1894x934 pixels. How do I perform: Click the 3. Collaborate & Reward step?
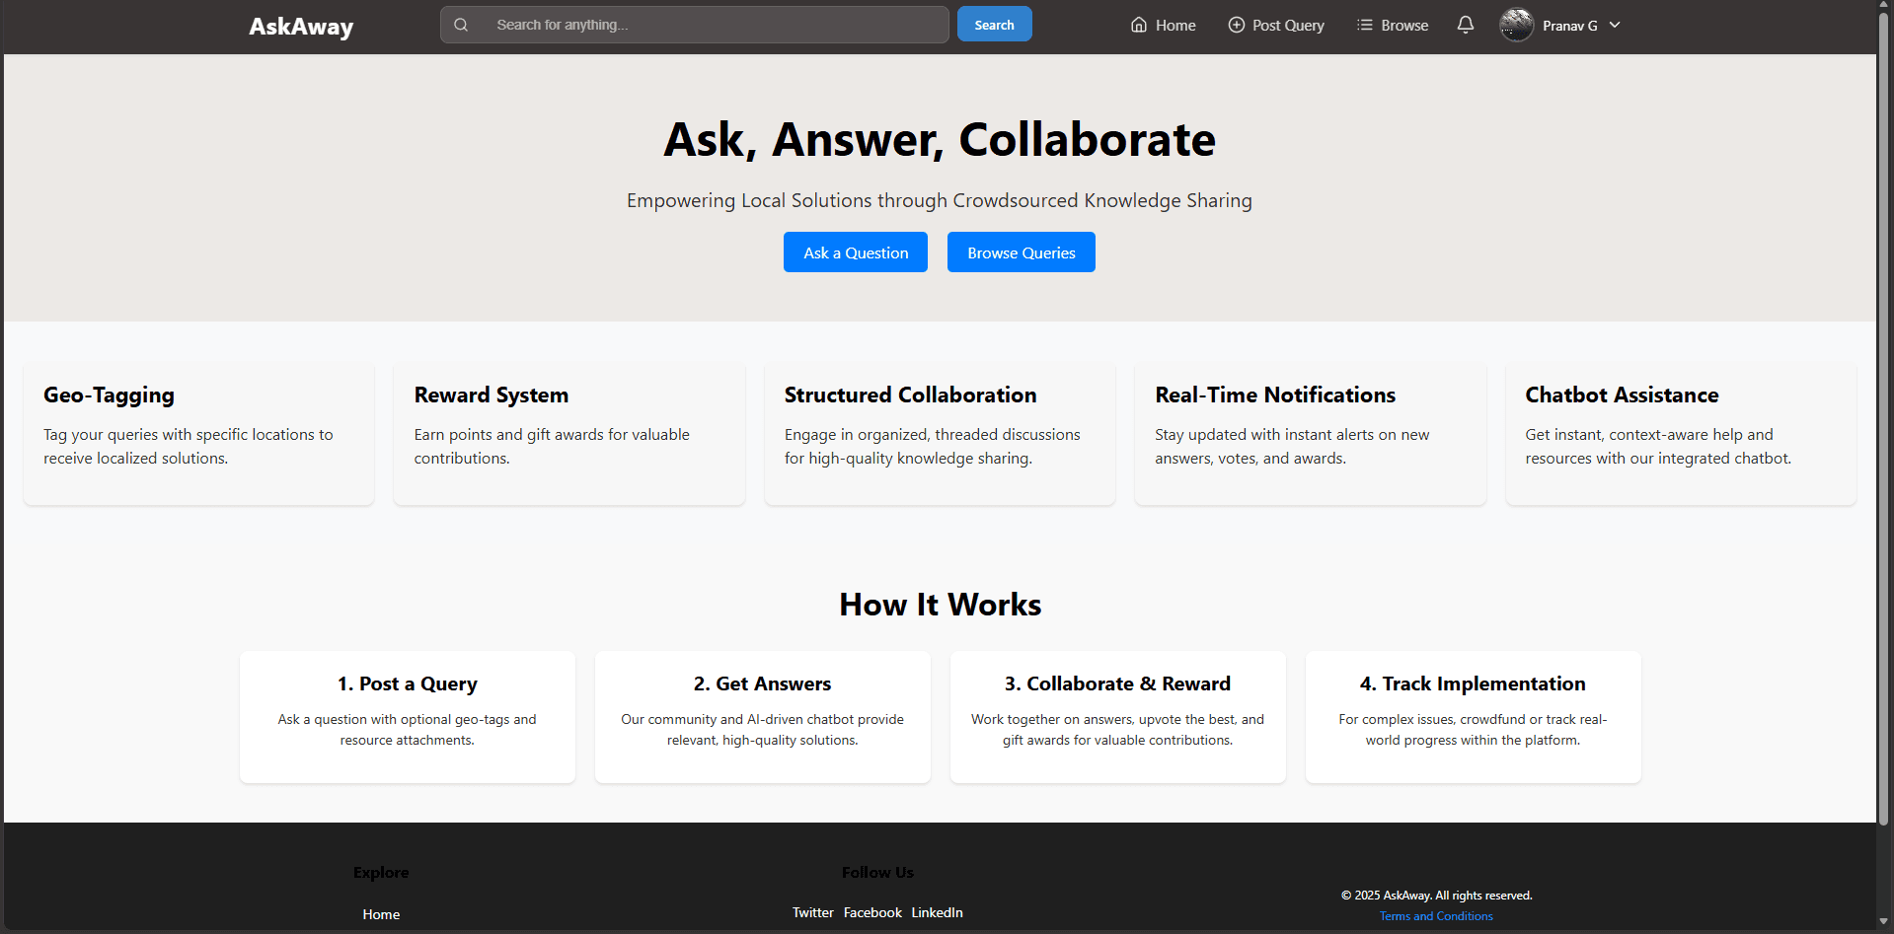(1118, 717)
